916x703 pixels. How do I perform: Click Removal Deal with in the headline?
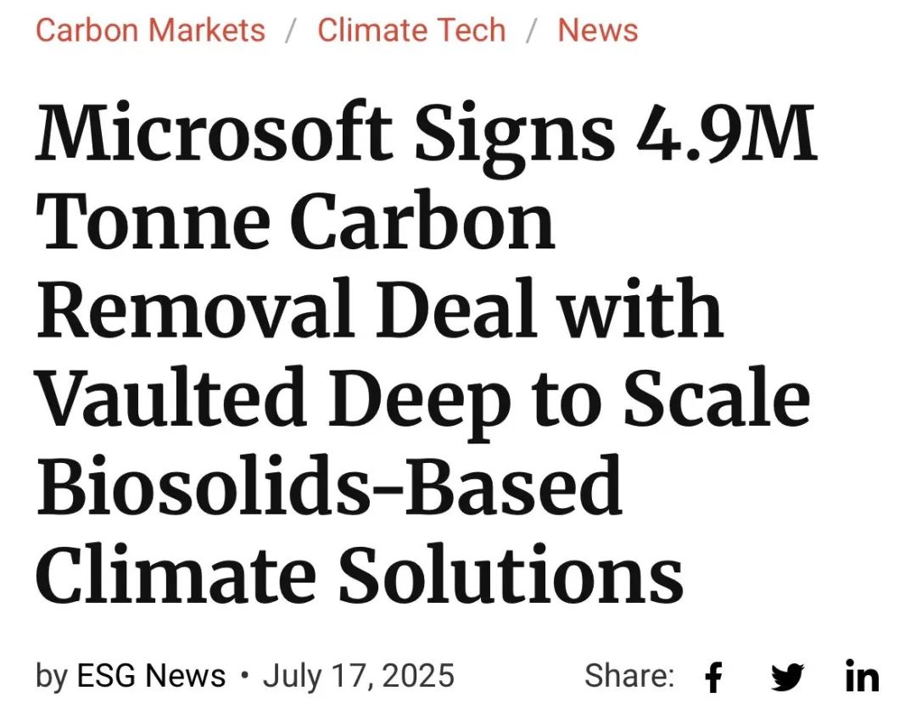pos(380,309)
